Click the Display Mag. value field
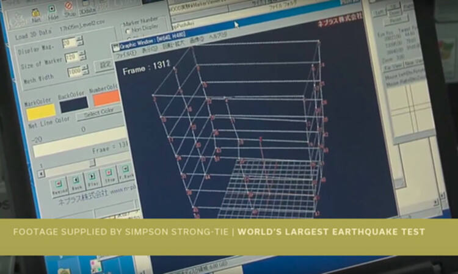 (69, 43)
